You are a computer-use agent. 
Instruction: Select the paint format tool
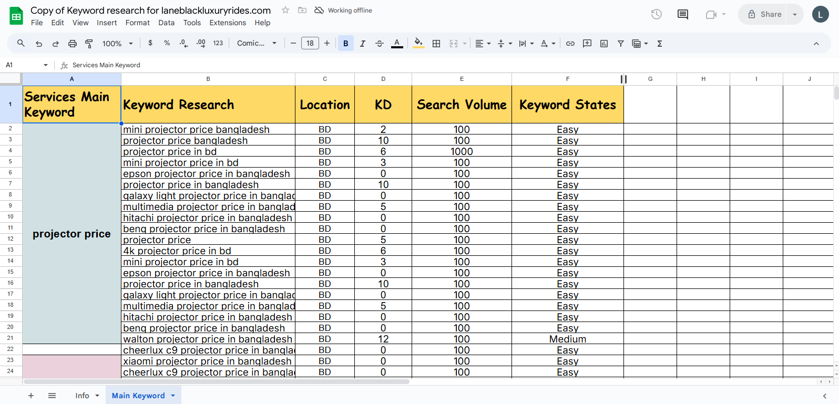tap(89, 44)
